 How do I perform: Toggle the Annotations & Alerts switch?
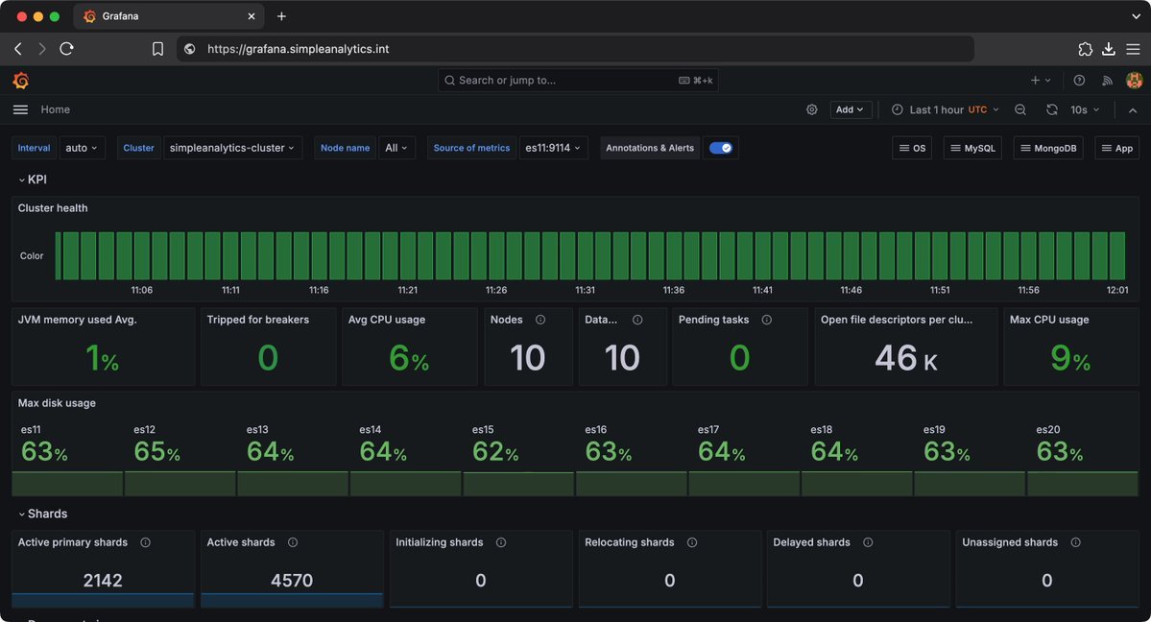(x=720, y=148)
